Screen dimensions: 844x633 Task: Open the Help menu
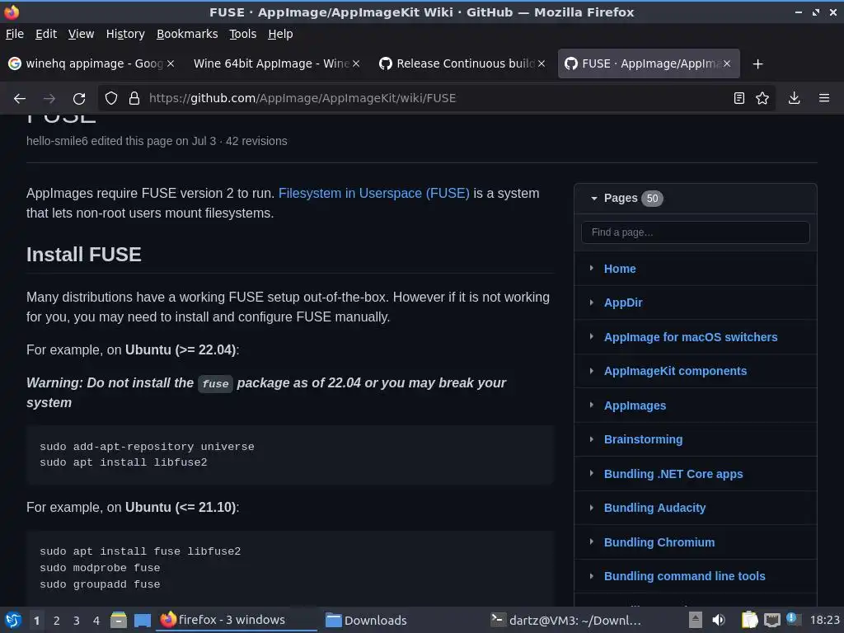coord(280,34)
